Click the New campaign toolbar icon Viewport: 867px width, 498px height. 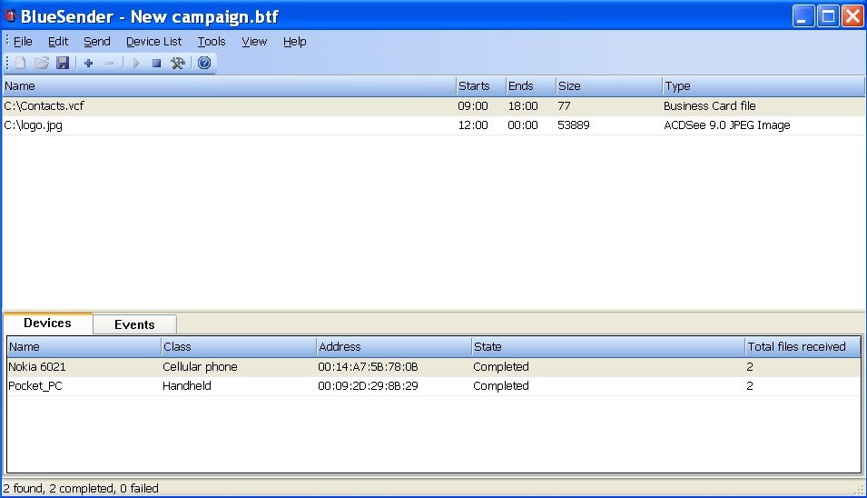pos(20,64)
